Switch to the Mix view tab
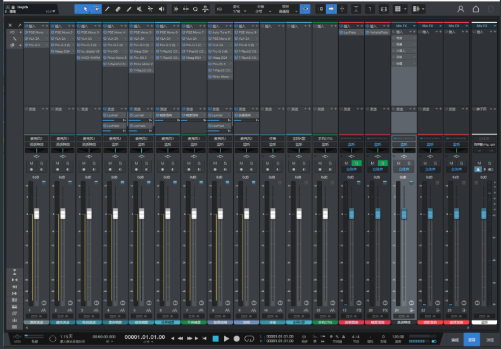The image size is (501, 349). [x=472, y=340]
